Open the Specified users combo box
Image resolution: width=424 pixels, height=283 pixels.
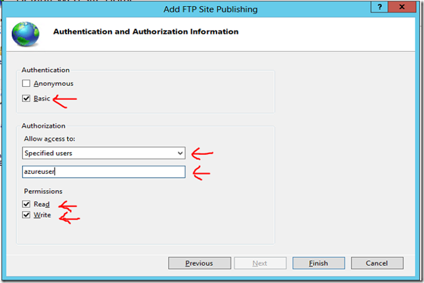104,153
